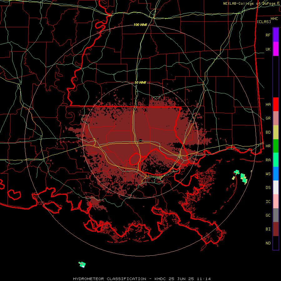Click the IC legend label

point(268,202)
